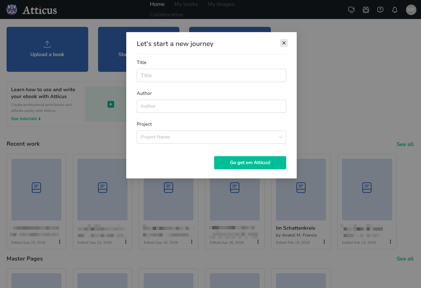Open options menu for Im Schattenkreis book
Image resolution: width=421 pixels, height=288 pixels.
pyautogui.click(x=324, y=242)
